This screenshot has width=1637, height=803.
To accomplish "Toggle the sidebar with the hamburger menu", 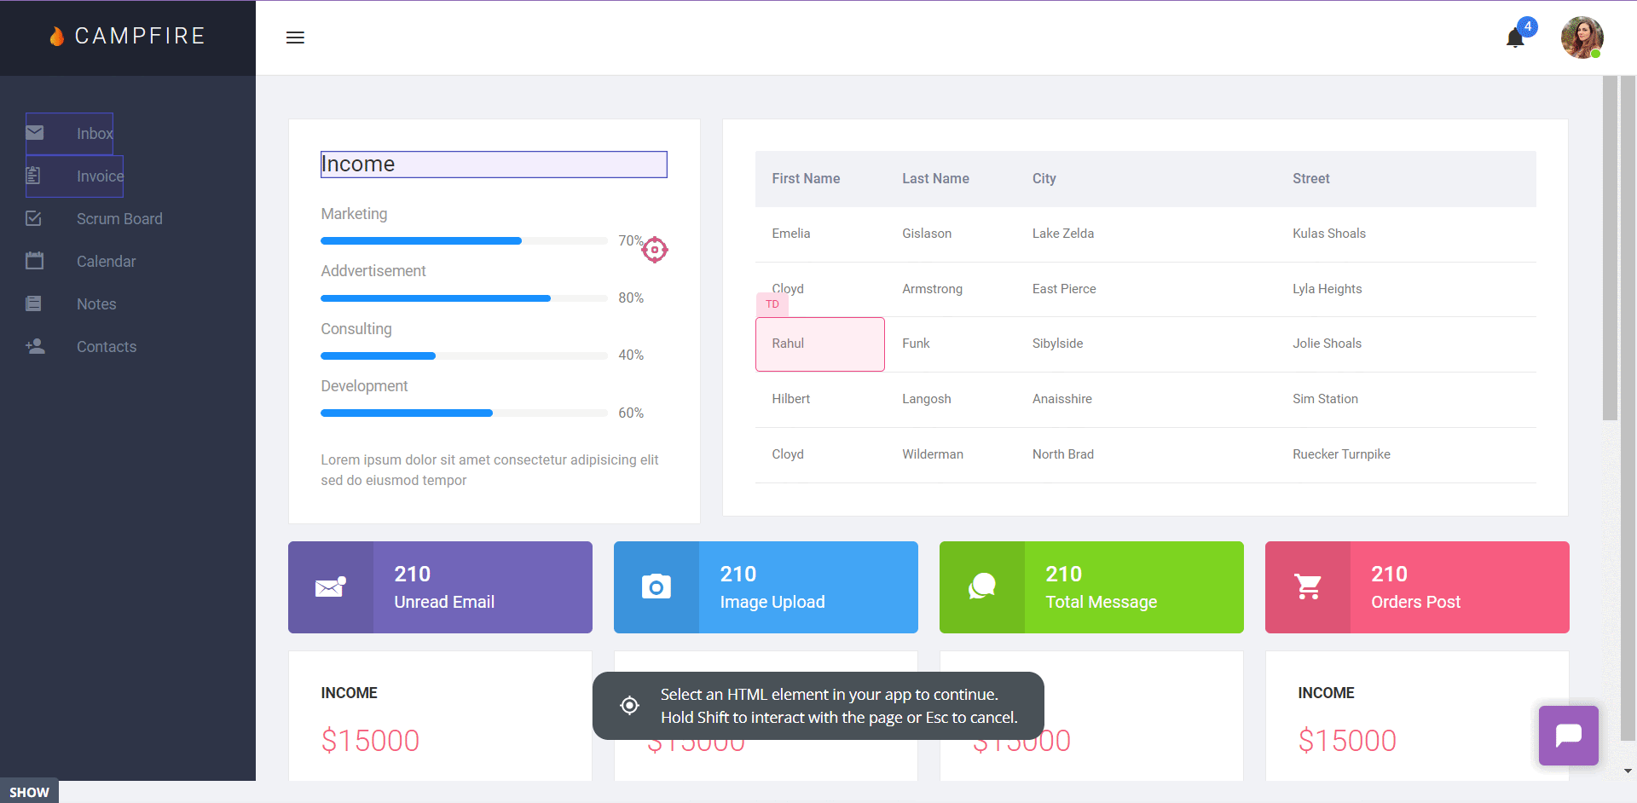I will pos(295,38).
